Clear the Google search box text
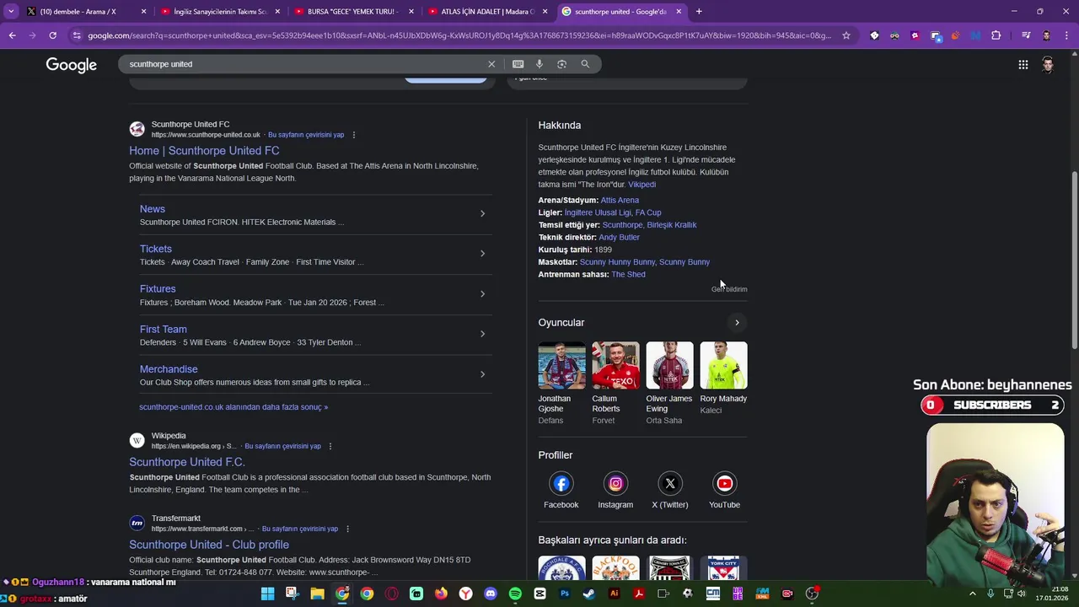This screenshot has width=1079, height=607. click(x=491, y=64)
